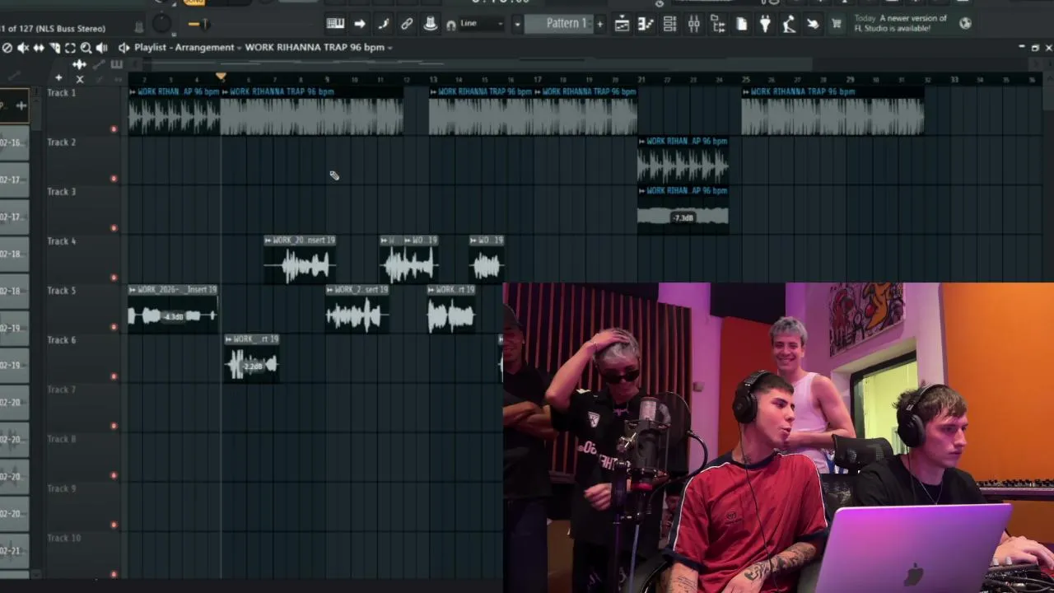1054x593 pixels.
Task: Open the pattern selector arrow dropdown
Action: 517,24
